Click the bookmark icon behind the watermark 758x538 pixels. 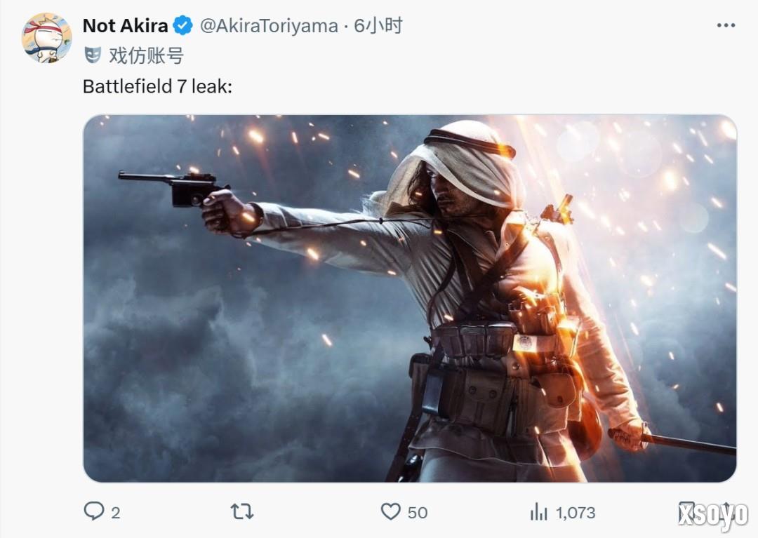pyautogui.click(x=686, y=511)
